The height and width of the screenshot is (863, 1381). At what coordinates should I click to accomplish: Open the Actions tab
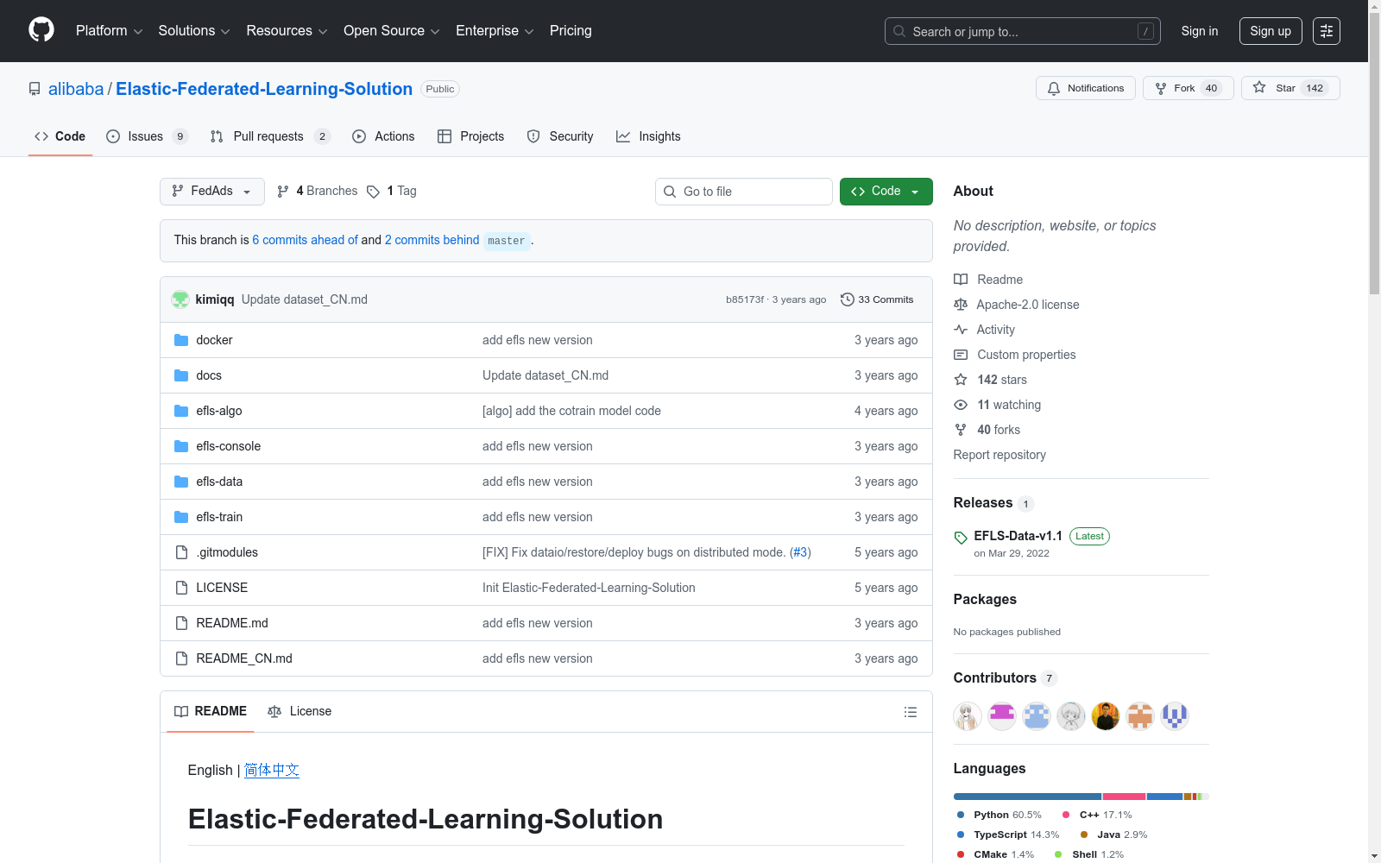(x=383, y=136)
